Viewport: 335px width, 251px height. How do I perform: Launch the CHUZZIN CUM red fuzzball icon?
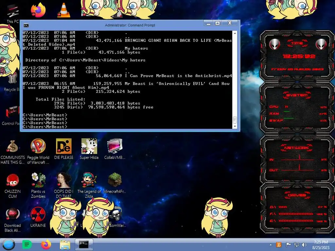coord(13,186)
